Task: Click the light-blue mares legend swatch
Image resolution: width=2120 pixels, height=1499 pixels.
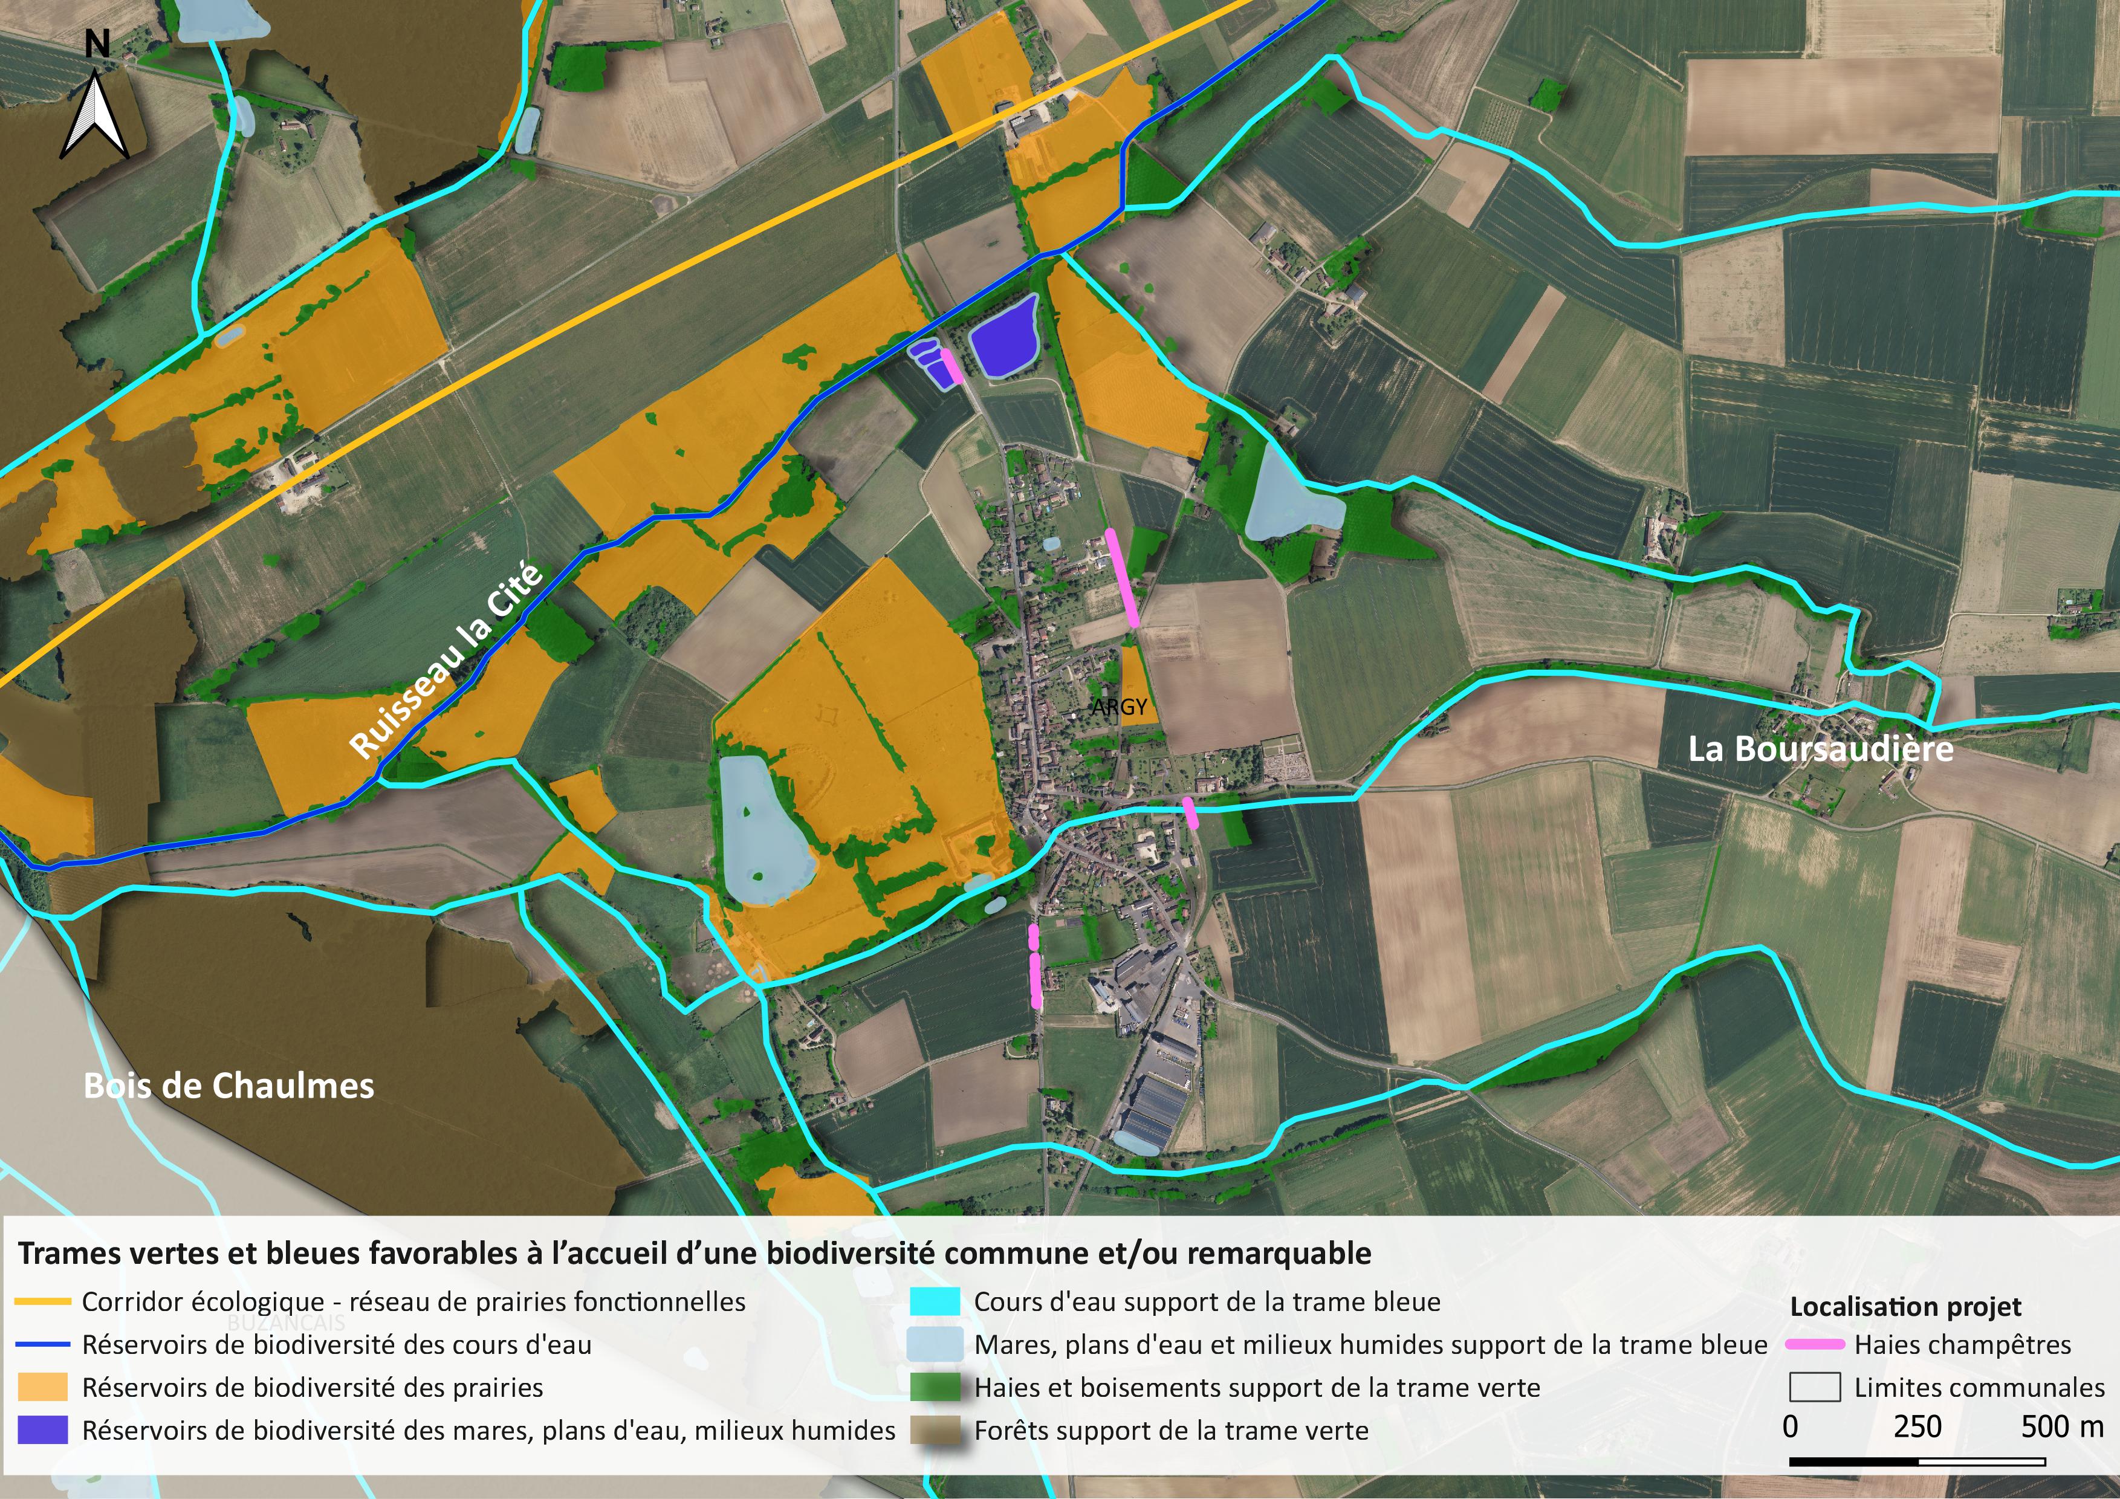Action: (935, 1345)
